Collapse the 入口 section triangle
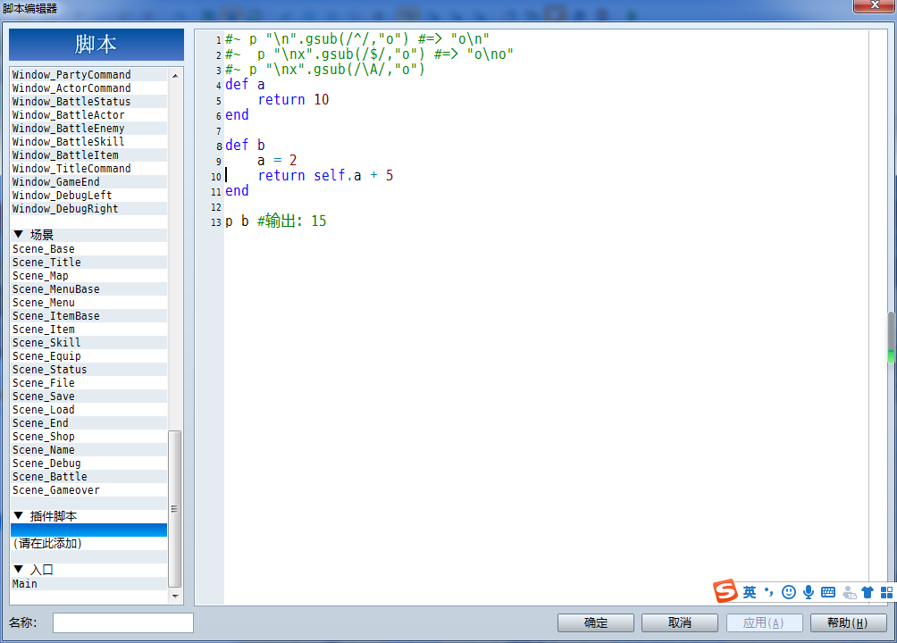 (x=18, y=569)
